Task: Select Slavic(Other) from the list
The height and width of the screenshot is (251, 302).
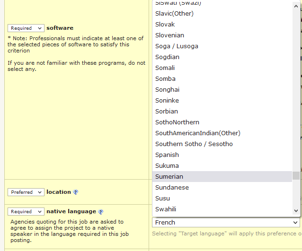Action: (x=222, y=13)
